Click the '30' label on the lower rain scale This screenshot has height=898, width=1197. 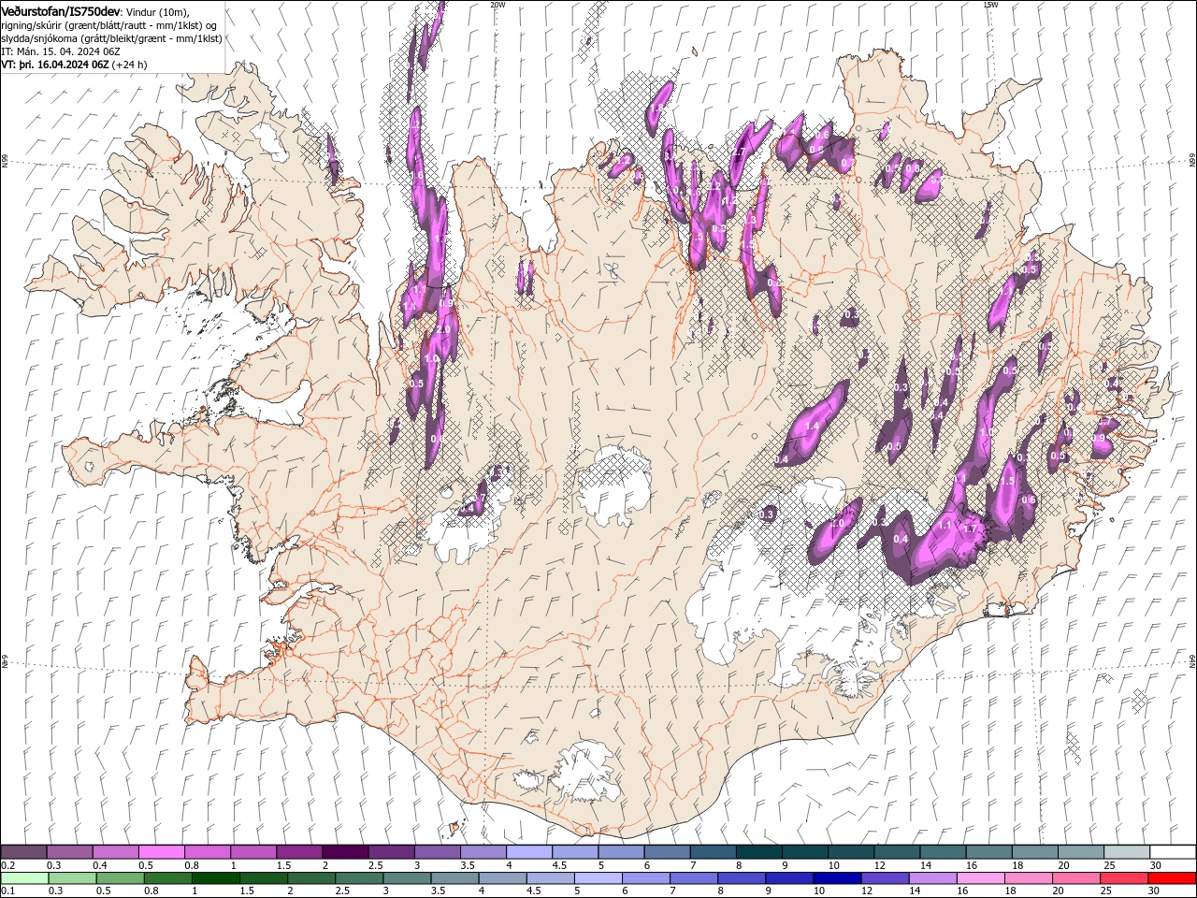[1153, 890]
